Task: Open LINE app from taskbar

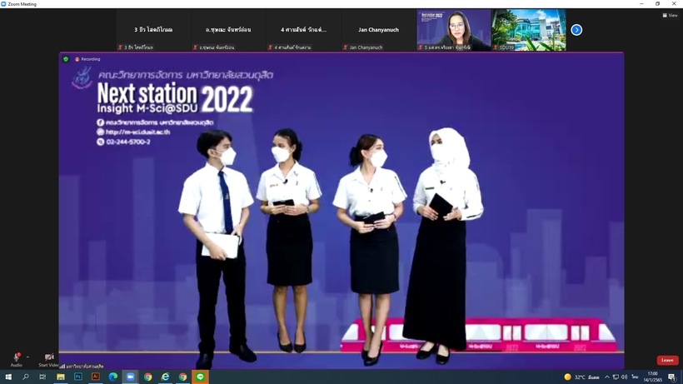Action: click(200, 377)
